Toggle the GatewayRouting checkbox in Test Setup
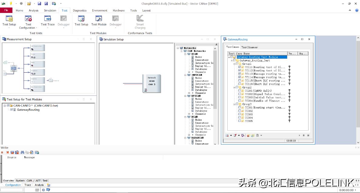360x193 pixels. click(x=12, y=110)
